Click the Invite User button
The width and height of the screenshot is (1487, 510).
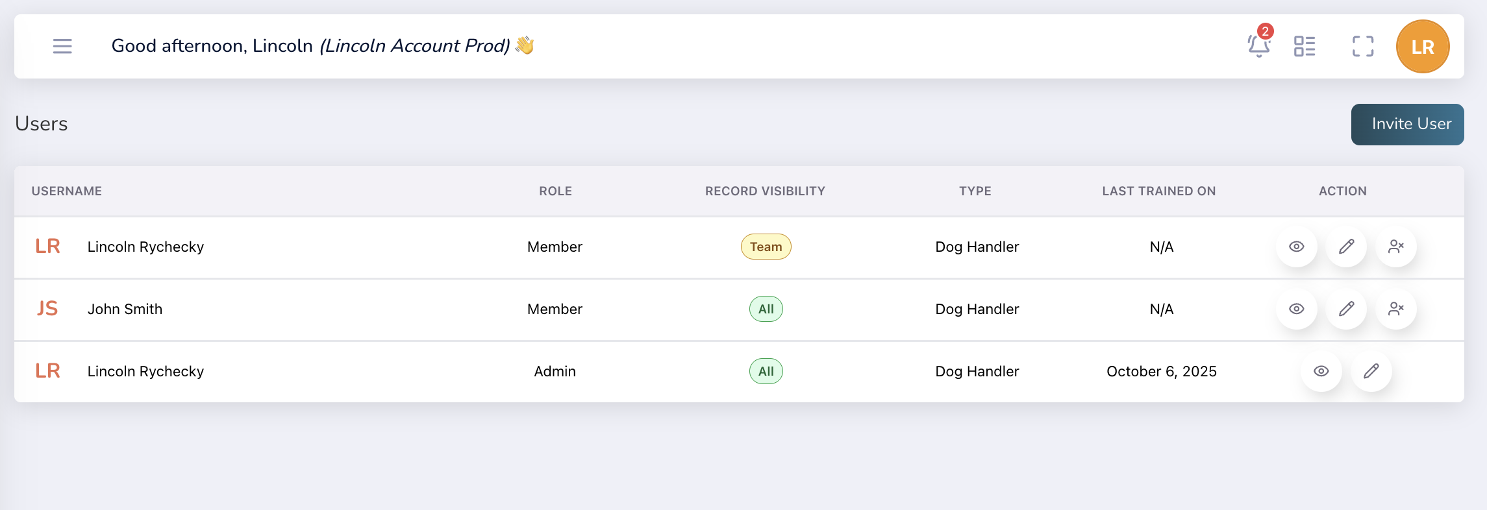pos(1408,124)
